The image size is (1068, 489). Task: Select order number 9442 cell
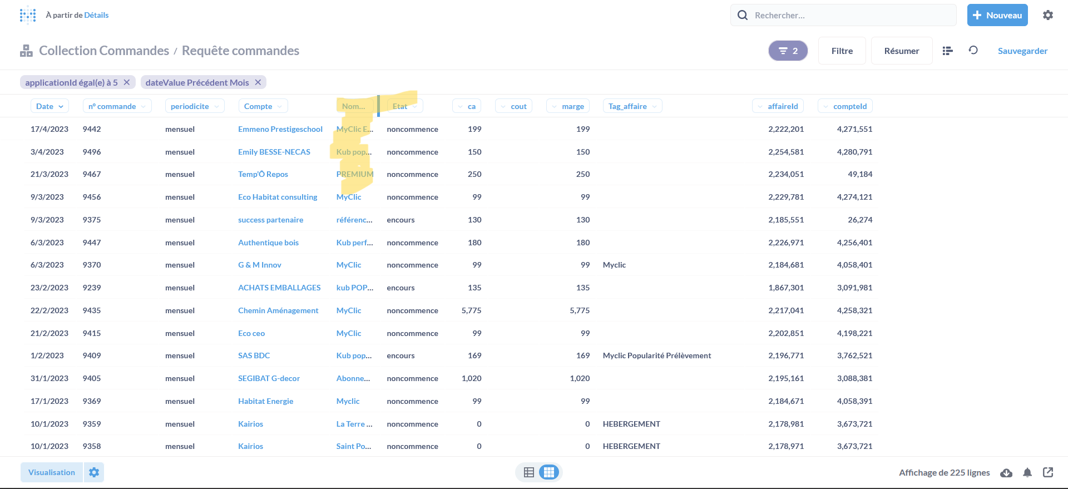coord(92,129)
